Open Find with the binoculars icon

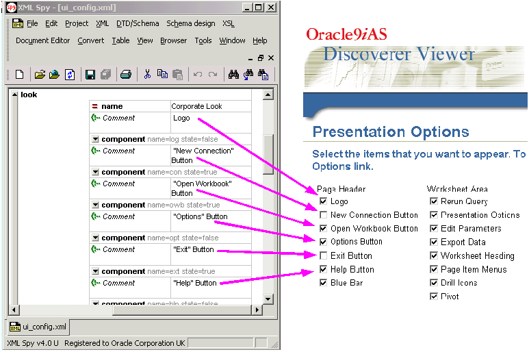click(233, 74)
